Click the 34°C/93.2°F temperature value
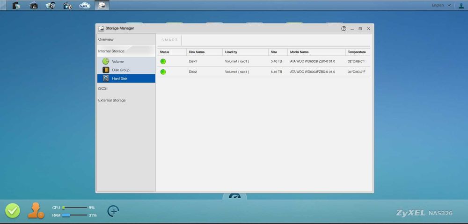The height and width of the screenshot is (224, 468). click(356, 72)
